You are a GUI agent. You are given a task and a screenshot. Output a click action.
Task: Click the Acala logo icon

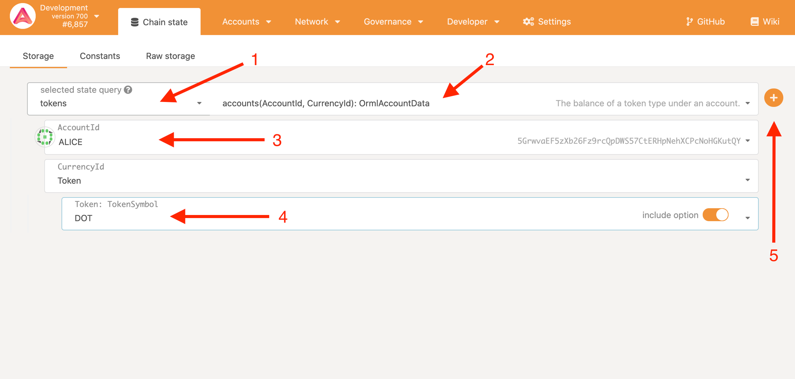pos(22,16)
